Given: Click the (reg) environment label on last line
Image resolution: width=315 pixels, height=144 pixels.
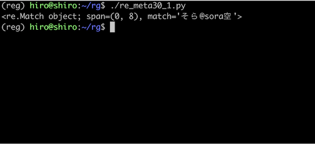Looking at the screenshot, I should (x=13, y=27).
